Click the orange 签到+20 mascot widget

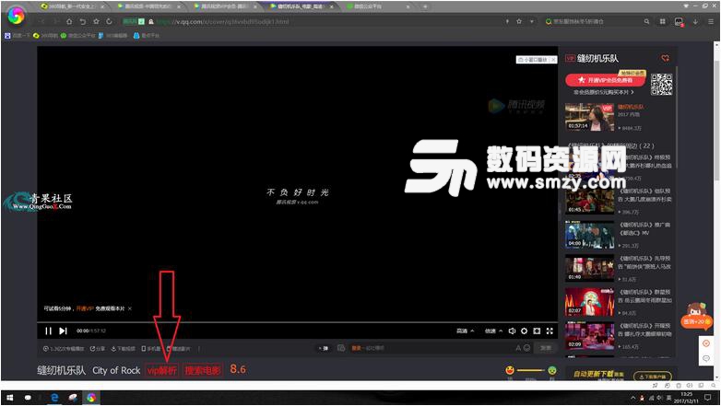[696, 316]
